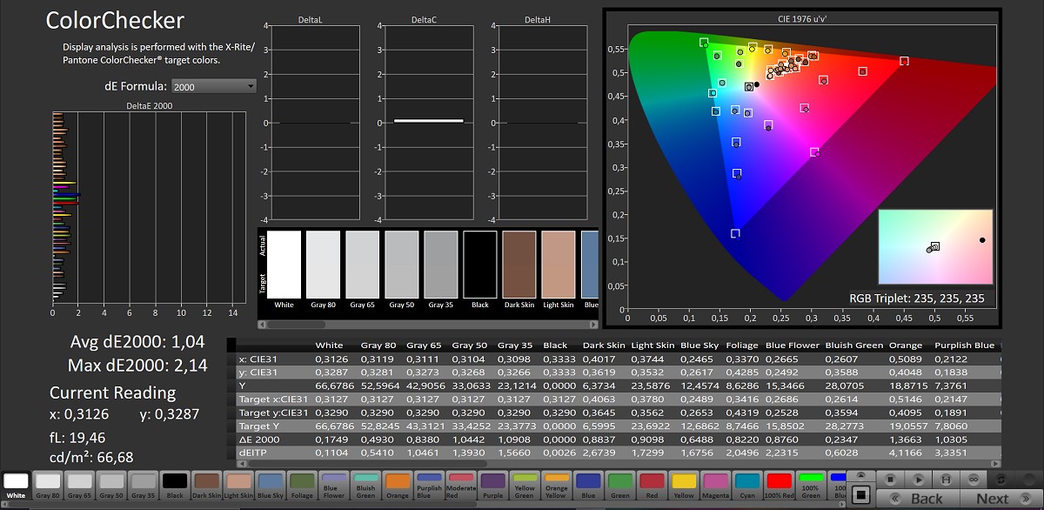The width and height of the screenshot is (1044, 510).
Task: Click the Bluish Green column header in table
Action: click(x=853, y=346)
